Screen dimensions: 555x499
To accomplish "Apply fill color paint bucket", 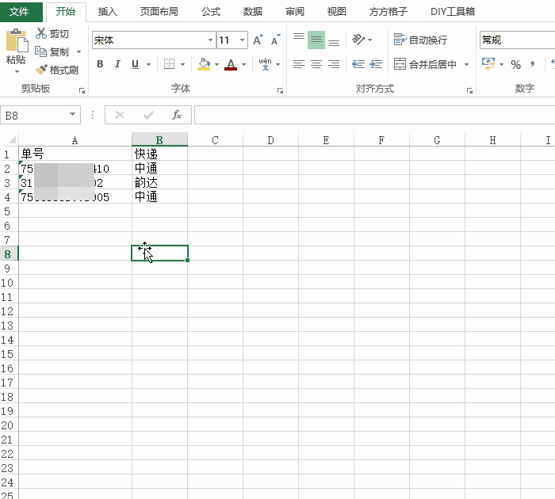I will click(x=204, y=64).
